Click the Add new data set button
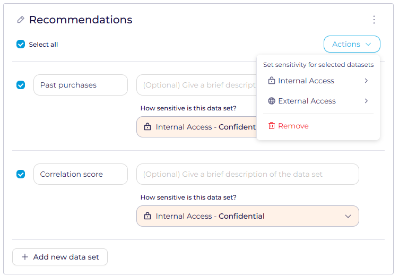 (x=60, y=257)
